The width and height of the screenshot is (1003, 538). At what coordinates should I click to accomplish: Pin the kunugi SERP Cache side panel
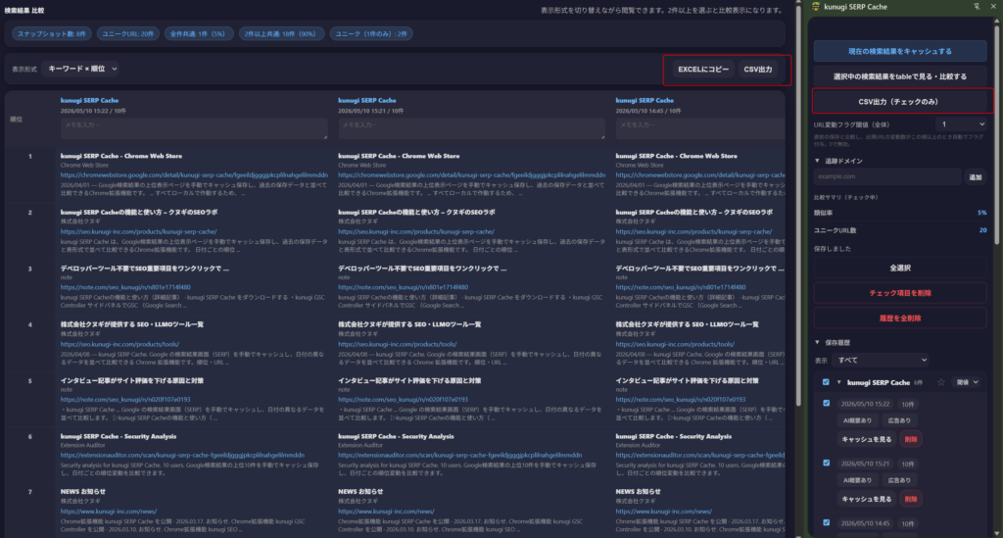(977, 7)
